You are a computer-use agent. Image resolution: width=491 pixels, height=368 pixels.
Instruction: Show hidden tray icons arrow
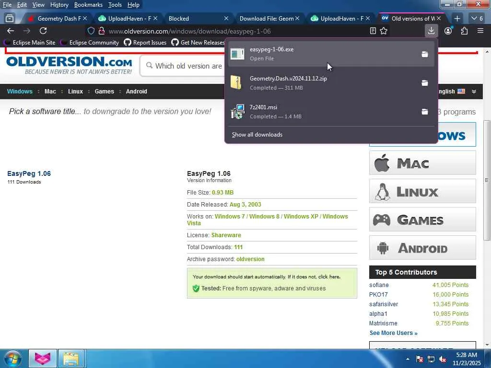click(x=408, y=359)
